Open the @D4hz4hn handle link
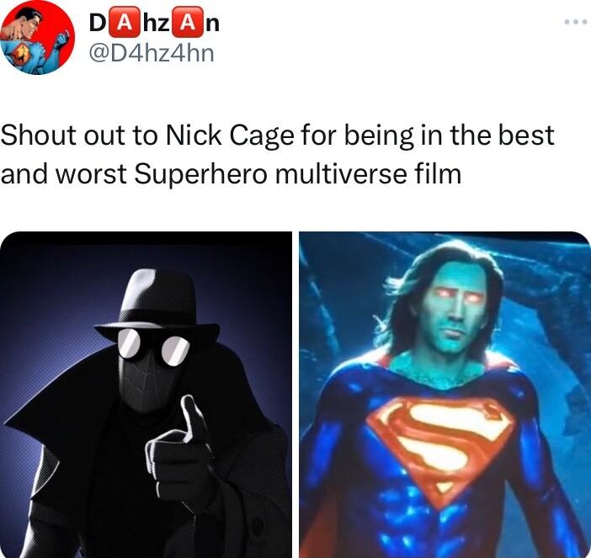Viewport: 591px width, 558px height. click(152, 53)
